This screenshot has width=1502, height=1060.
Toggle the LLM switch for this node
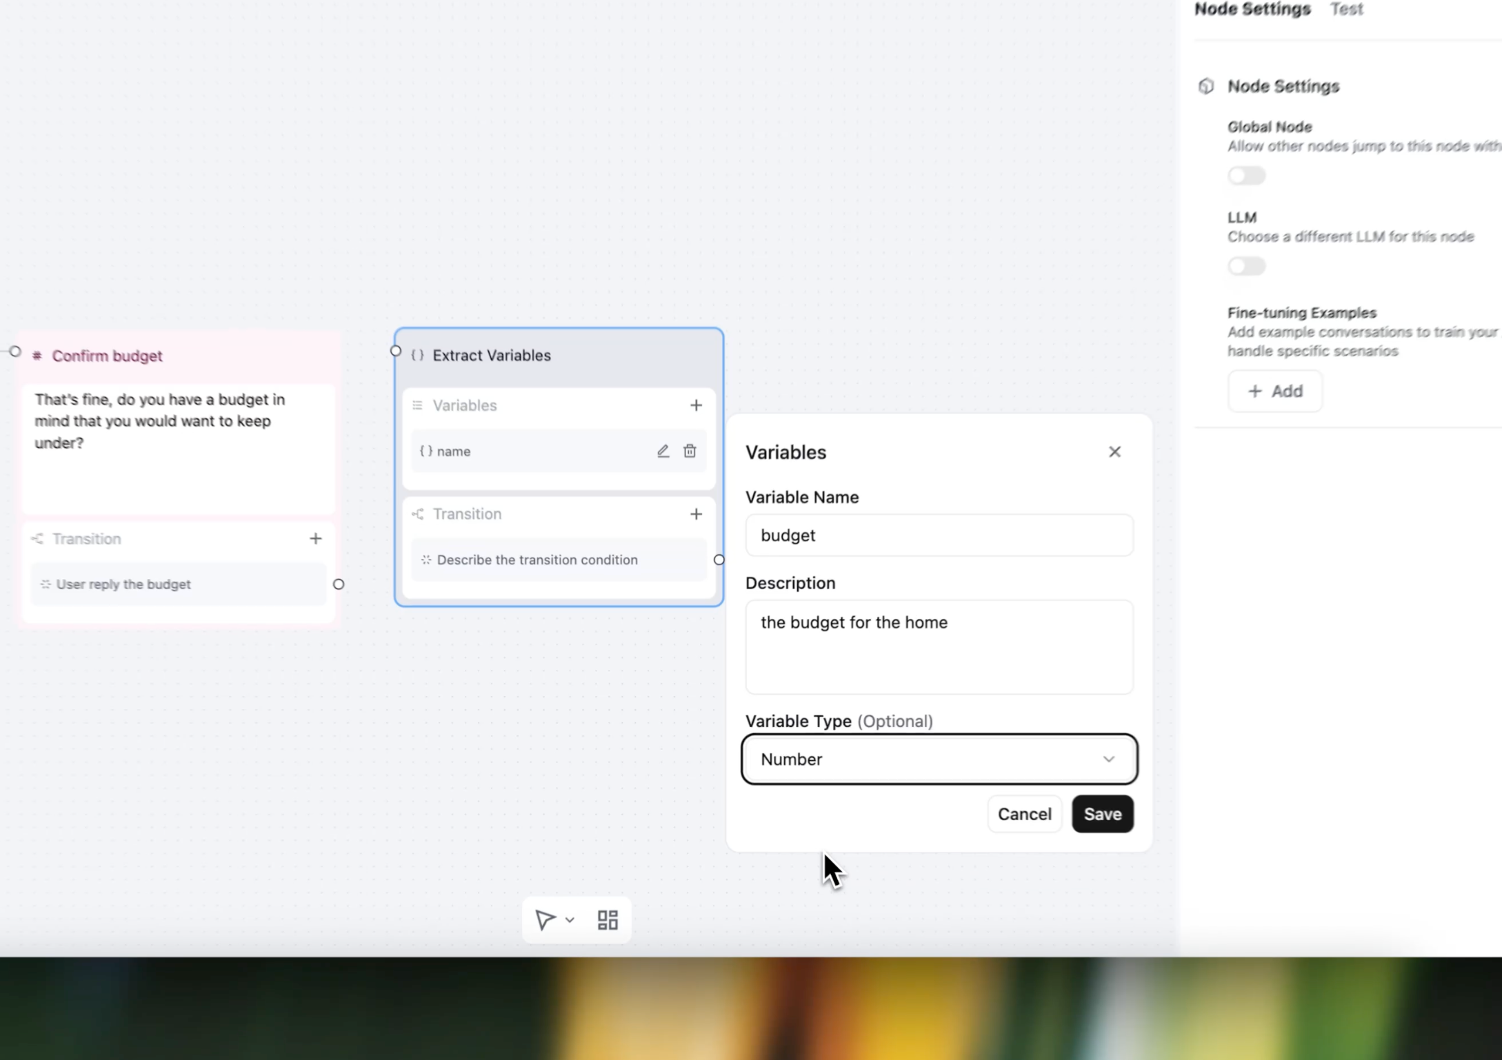pos(1246,266)
